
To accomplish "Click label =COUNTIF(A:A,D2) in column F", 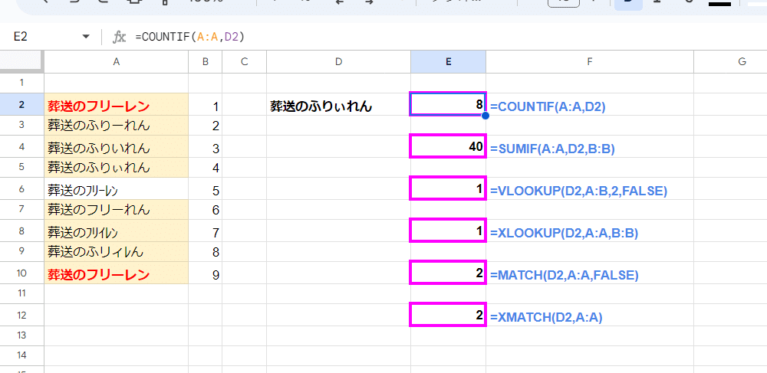I will pos(548,107).
